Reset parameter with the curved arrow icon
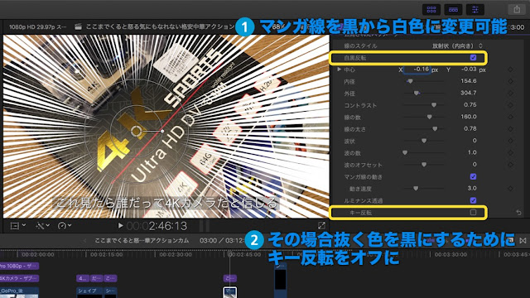 (518, 213)
